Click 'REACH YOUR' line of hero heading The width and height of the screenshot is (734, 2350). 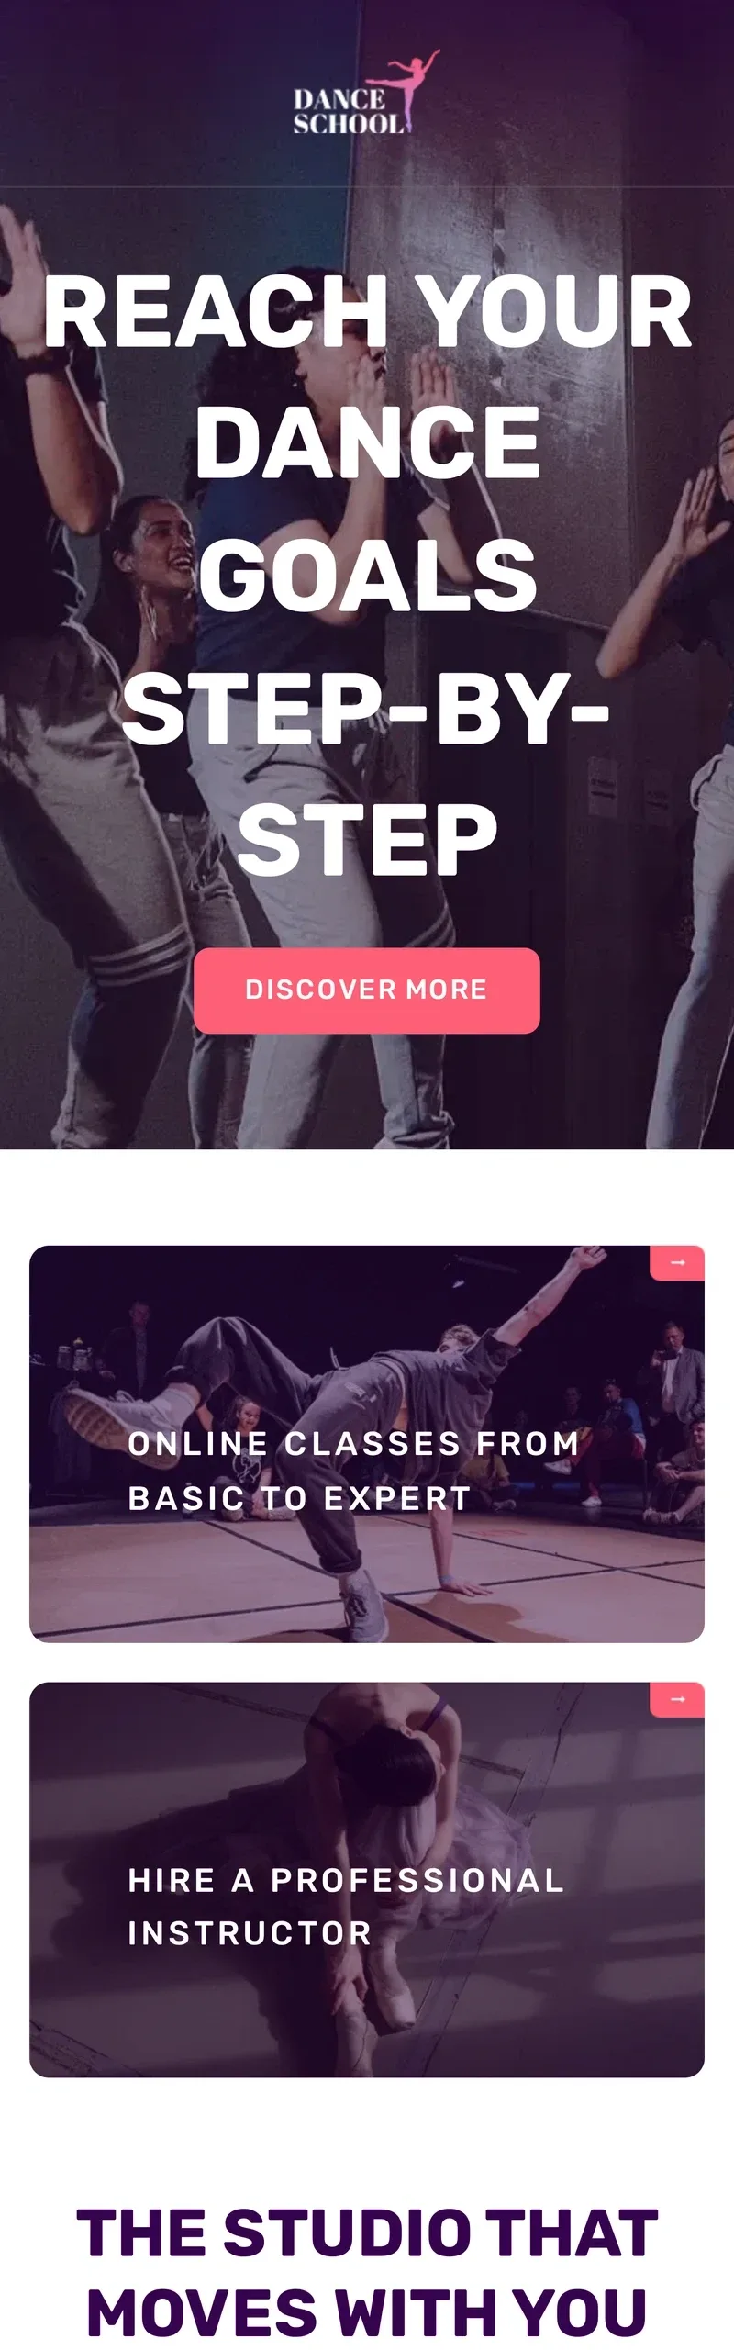(x=367, y=312)
